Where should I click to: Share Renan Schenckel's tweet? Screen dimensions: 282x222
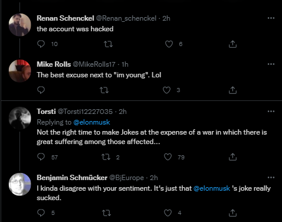click(232, 44)
